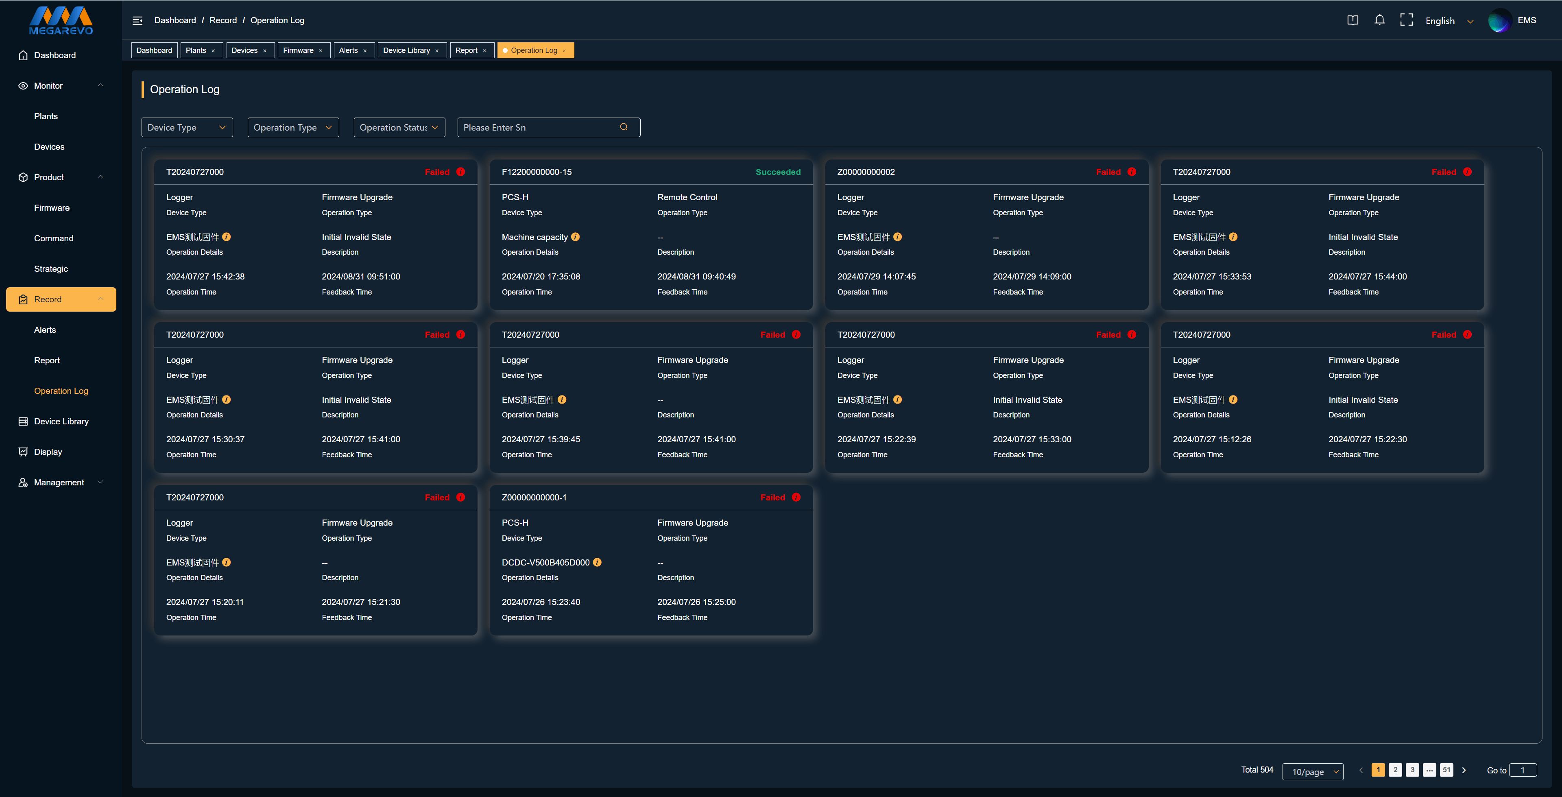Click detail info icon on Z00000000002 card
This screenshot has width=1562, height=797.
click(x=897, y=236)
